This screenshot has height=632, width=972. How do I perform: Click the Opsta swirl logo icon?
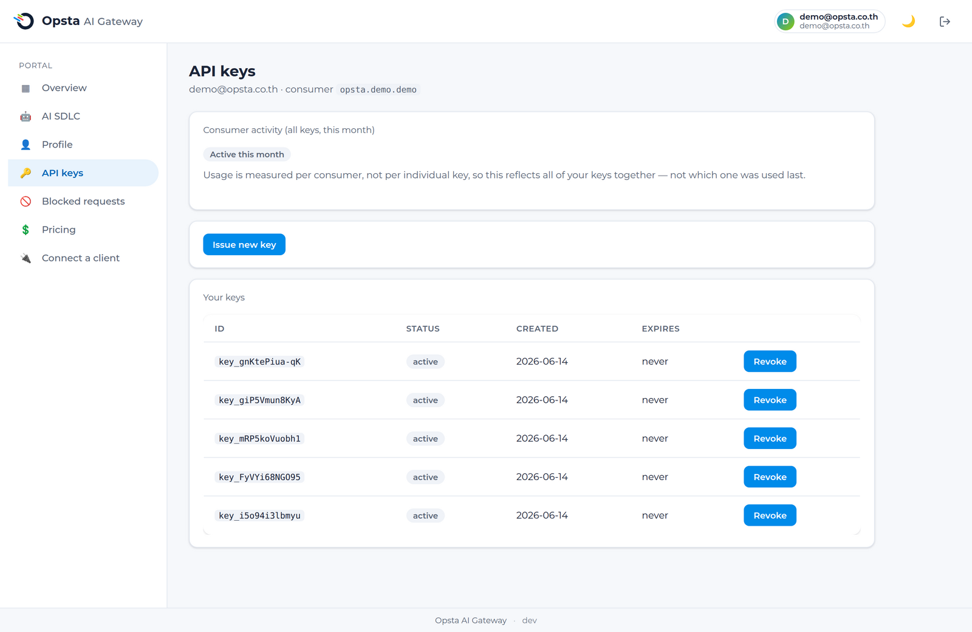(x=24, y=21)
